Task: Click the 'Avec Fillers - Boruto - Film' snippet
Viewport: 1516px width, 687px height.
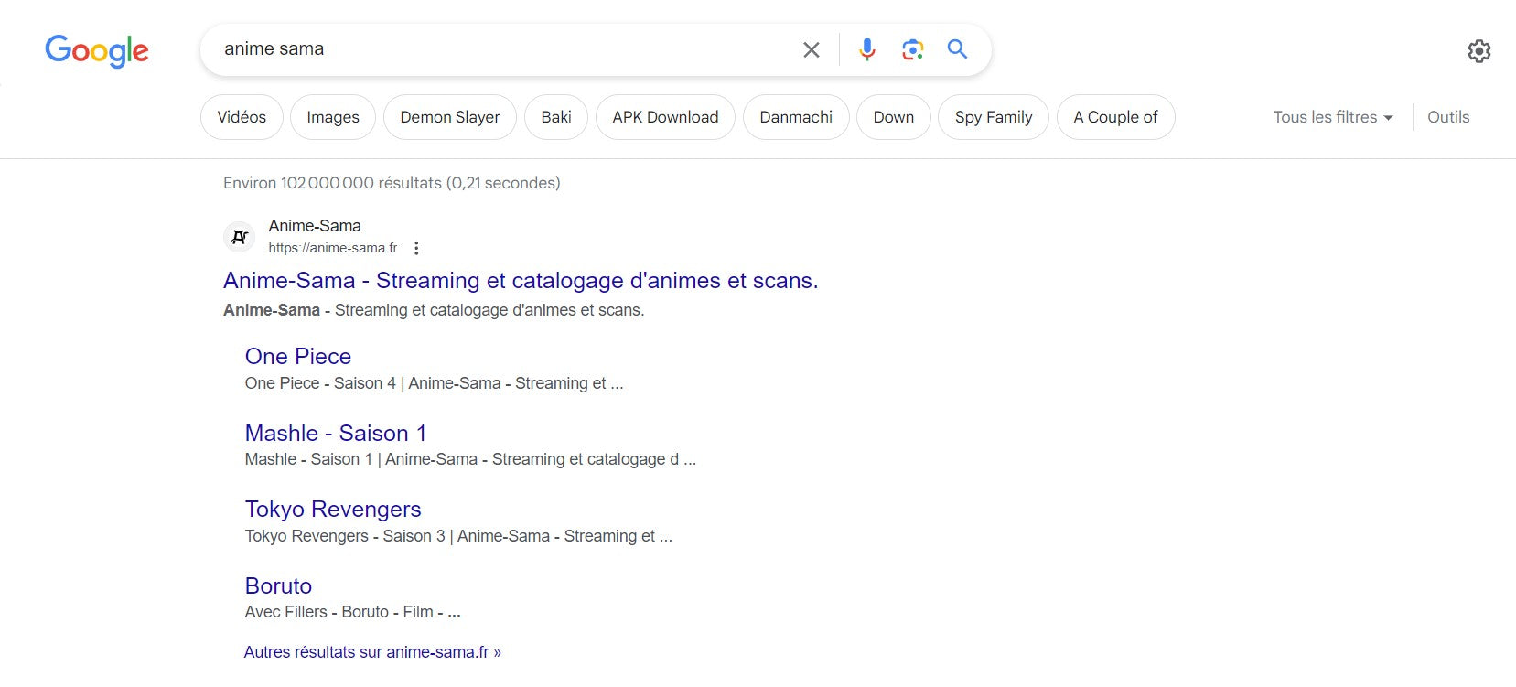Action: pyautogui.click(x=352, y=612)
